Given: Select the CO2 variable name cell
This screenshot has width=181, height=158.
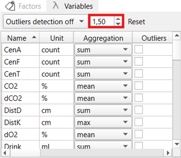Looking at the screenshot, I should [x=20, y=86].
